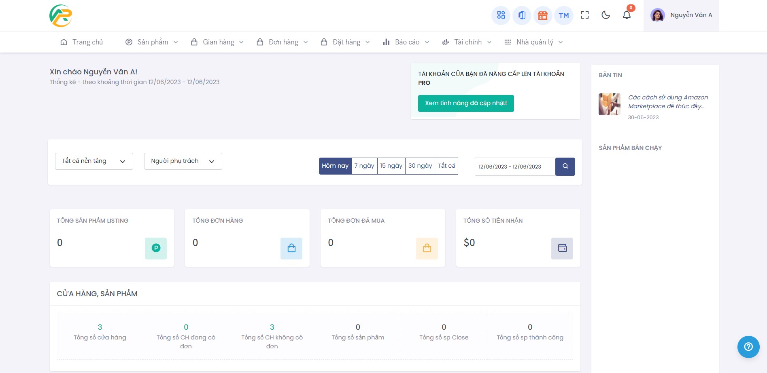Enable the '30 ngày' statistics filter
Screen dimensions: 767x373
[420, 166]
